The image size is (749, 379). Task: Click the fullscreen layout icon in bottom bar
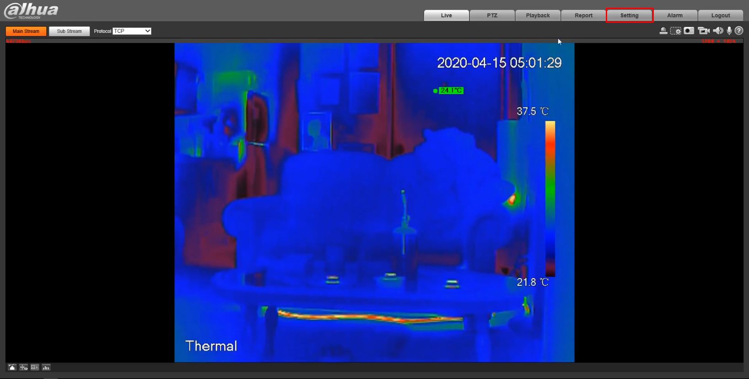coord(35,367)
